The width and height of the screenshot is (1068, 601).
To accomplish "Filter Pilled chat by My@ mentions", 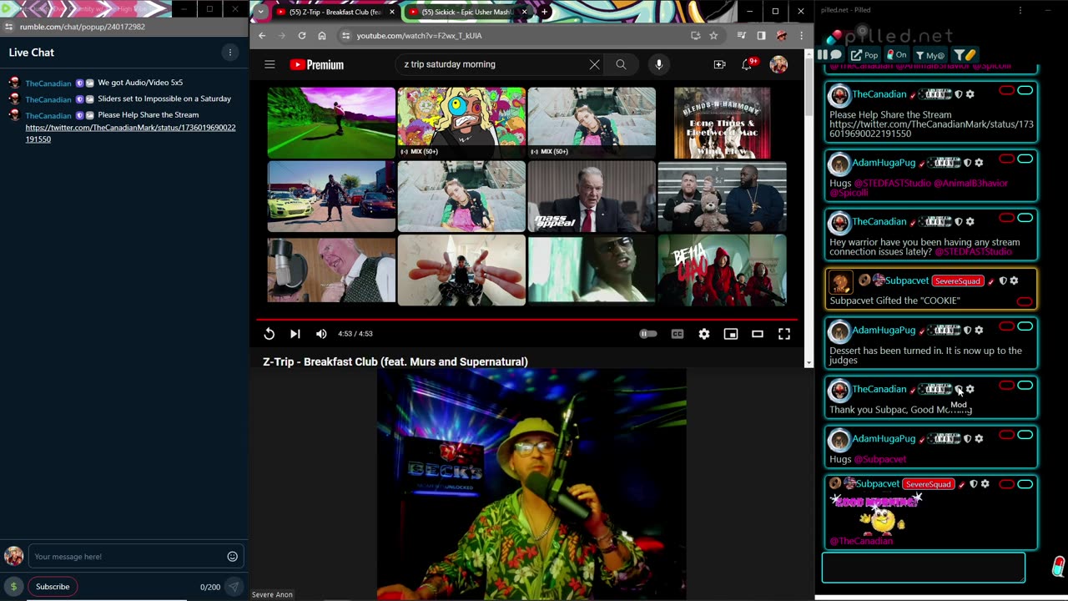I will click(x=930, y=55).
